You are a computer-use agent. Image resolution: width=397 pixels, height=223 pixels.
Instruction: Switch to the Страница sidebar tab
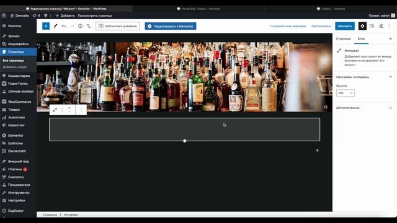343,38
